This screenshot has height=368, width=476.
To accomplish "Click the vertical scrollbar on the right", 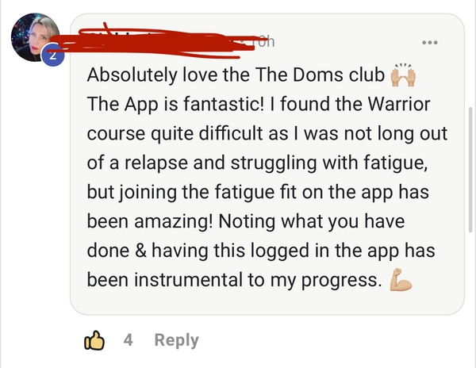I will pos(470,169).
